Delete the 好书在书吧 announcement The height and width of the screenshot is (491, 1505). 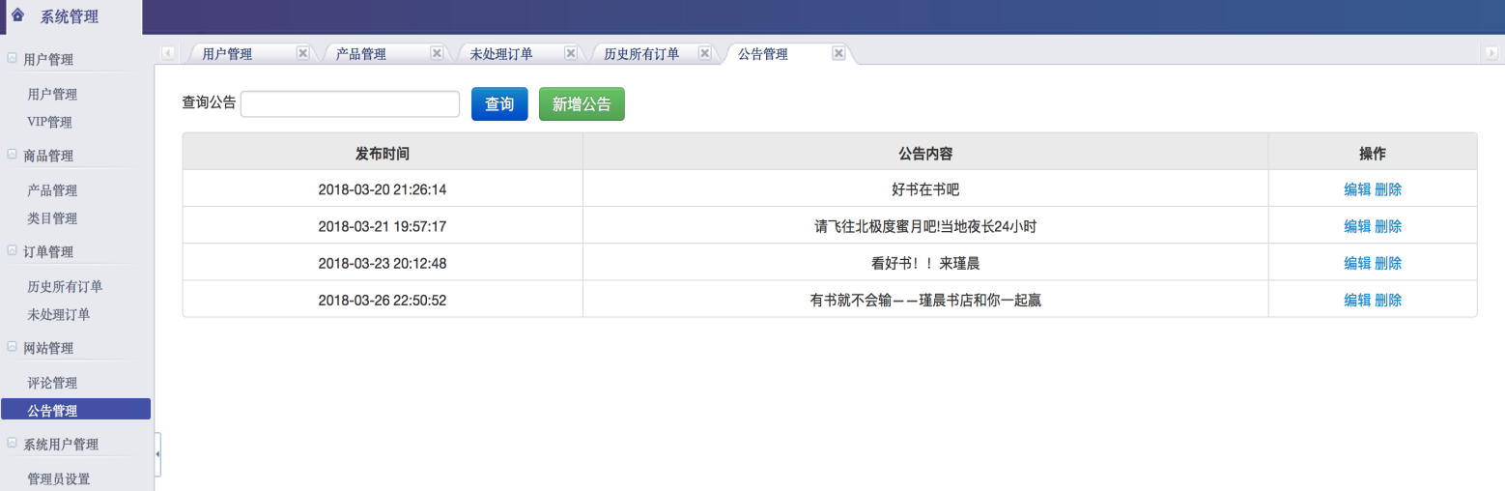(x=1388, y=189)
